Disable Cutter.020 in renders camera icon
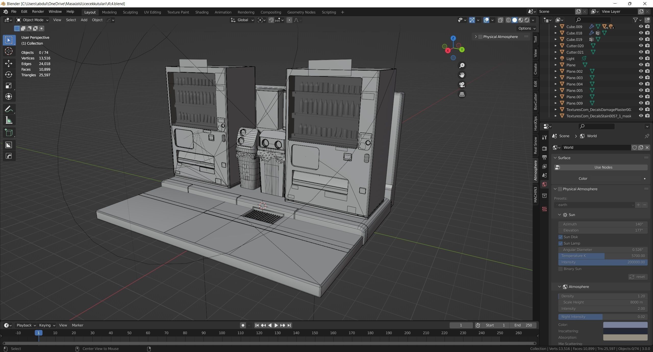 point(647,46)
